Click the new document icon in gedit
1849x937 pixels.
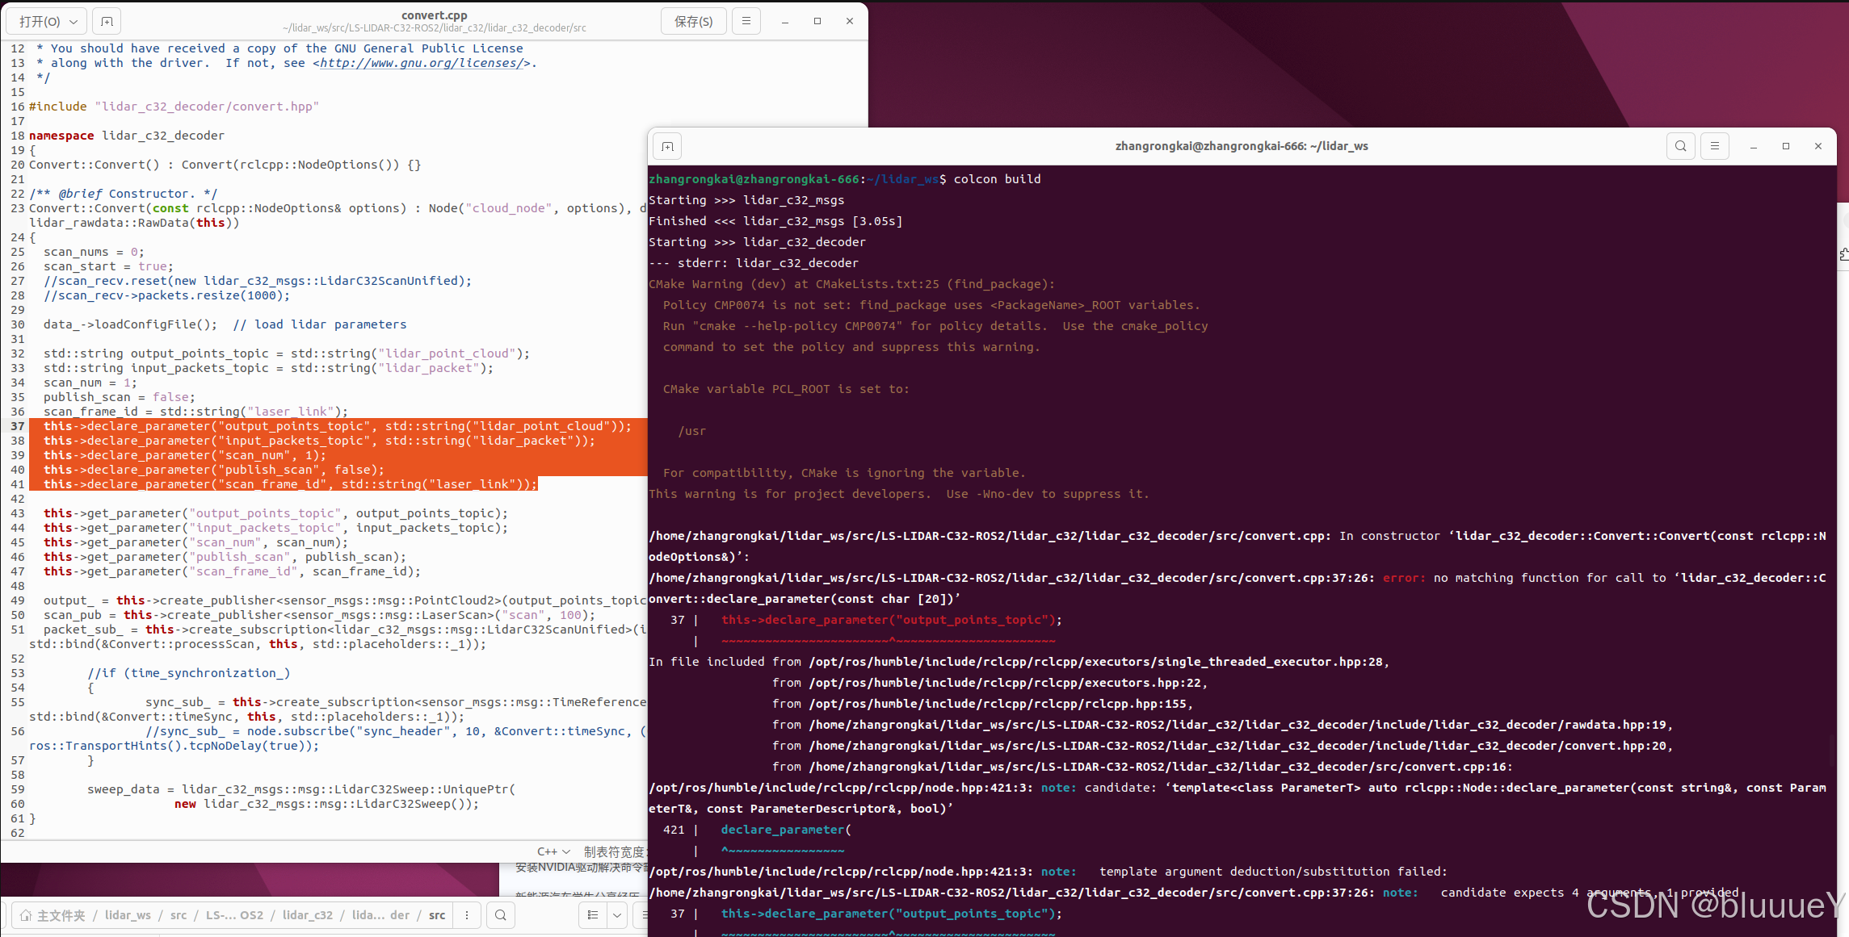pos(107,22)
